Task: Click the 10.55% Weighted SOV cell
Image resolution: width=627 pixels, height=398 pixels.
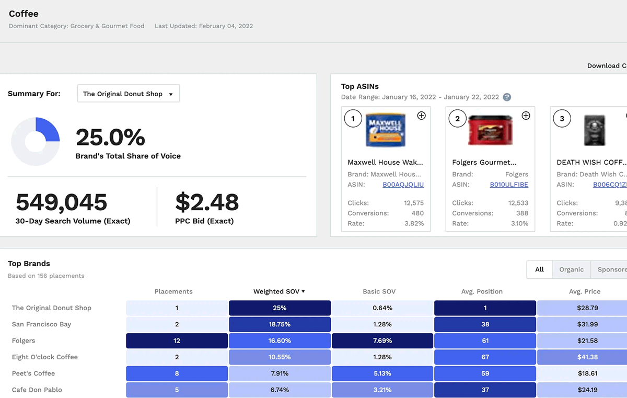Action: click(280, 357)
